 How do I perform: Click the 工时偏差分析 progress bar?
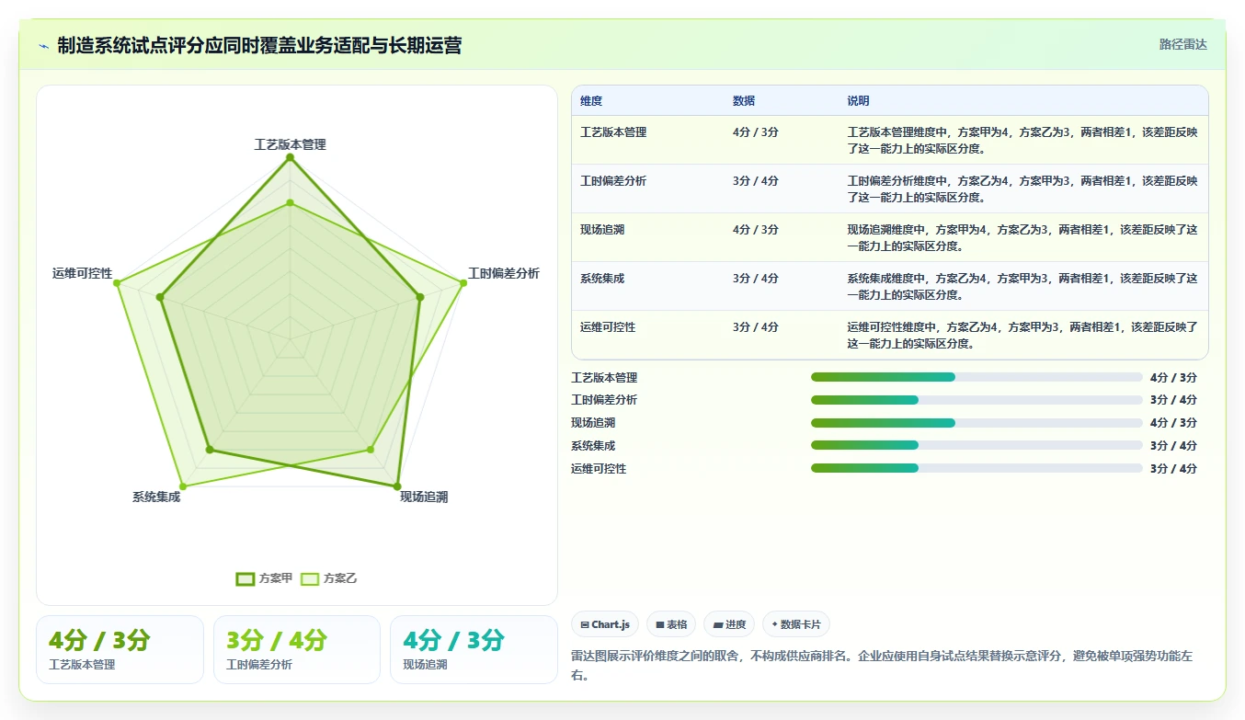pyautogui.click(x=977, y=400)
